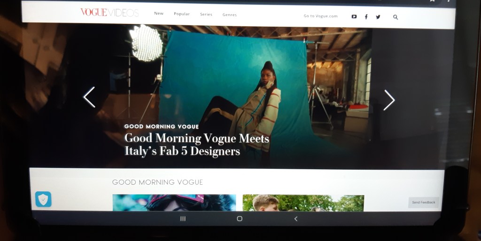Open the search magnifier icon
Image resolution: width=481 pixels, height=241 pixels.
point(396,17)
